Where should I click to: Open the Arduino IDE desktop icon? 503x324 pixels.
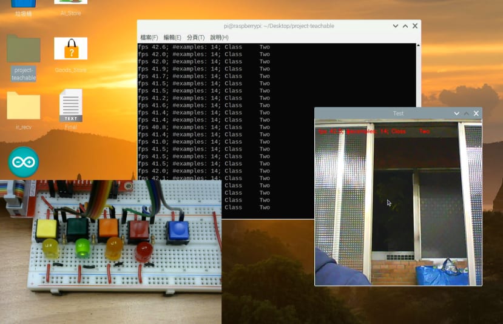(x=24, y=162)
